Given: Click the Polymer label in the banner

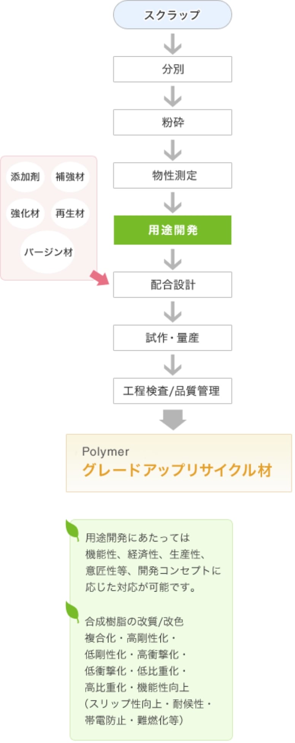Looking at the screenshot, I should 106,452.
